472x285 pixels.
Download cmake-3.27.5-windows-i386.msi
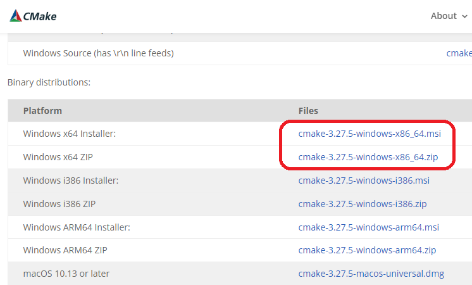point(364,180)
